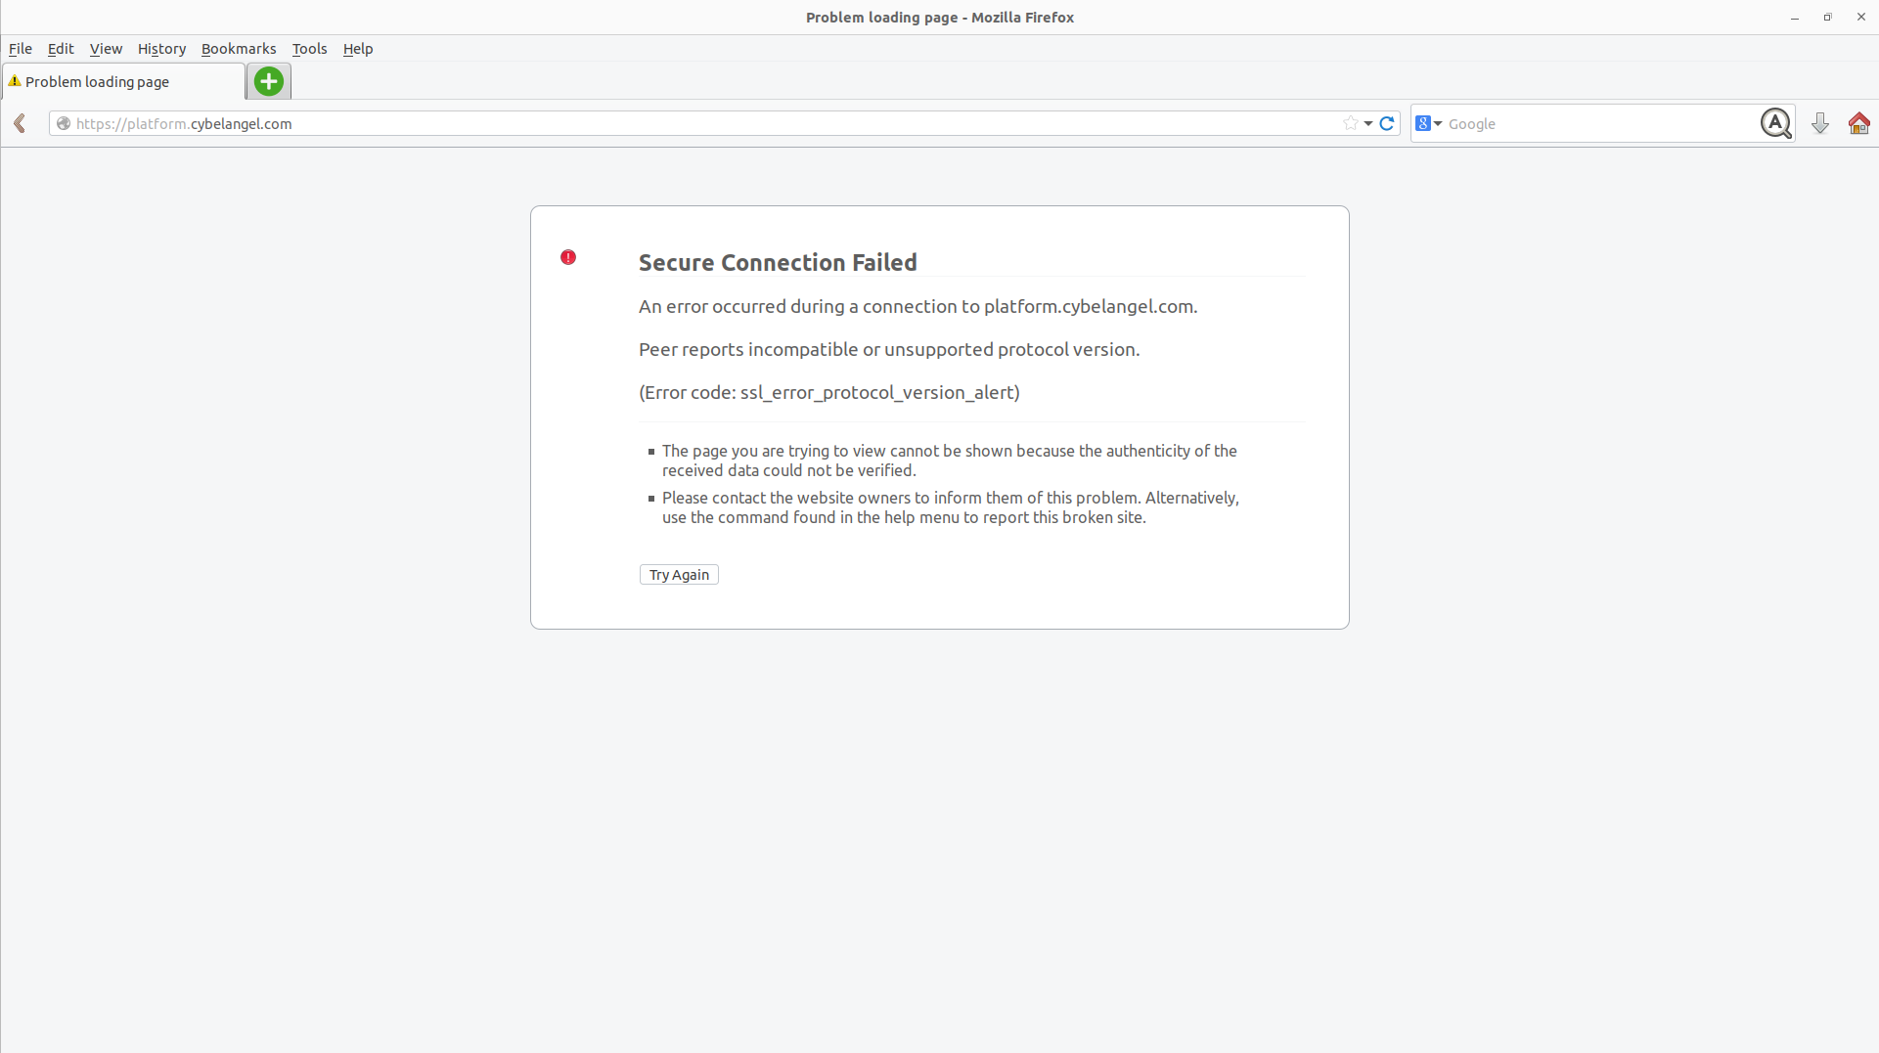
Task: Go back using the back arrow
Action: [20, 123]
